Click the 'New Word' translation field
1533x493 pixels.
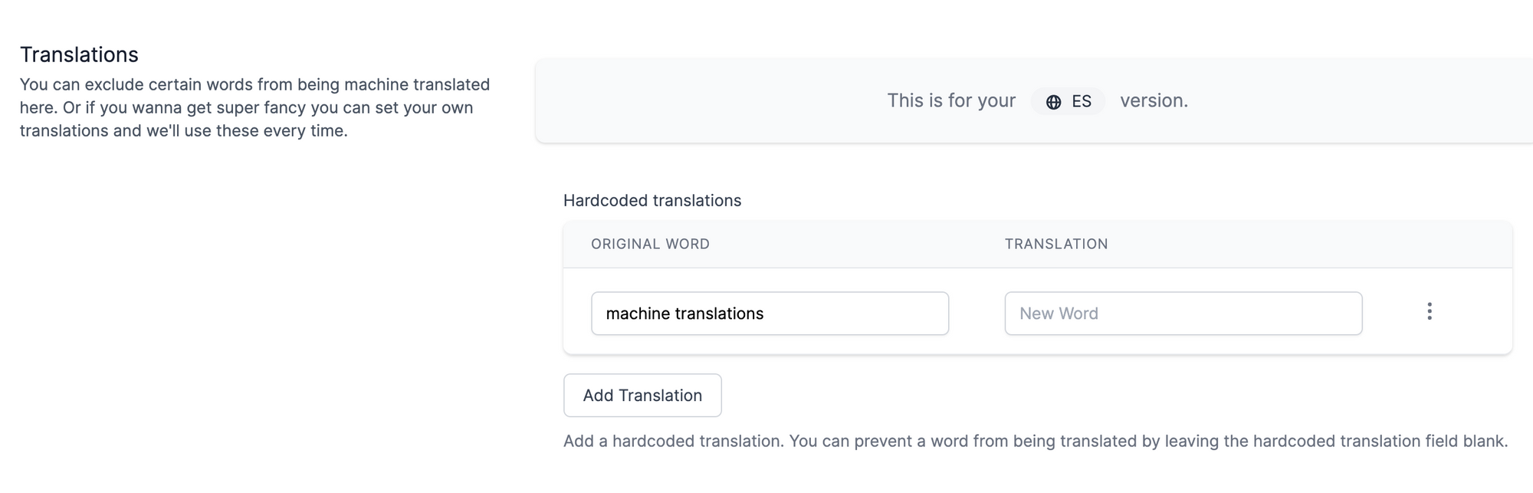point(1183,314)
